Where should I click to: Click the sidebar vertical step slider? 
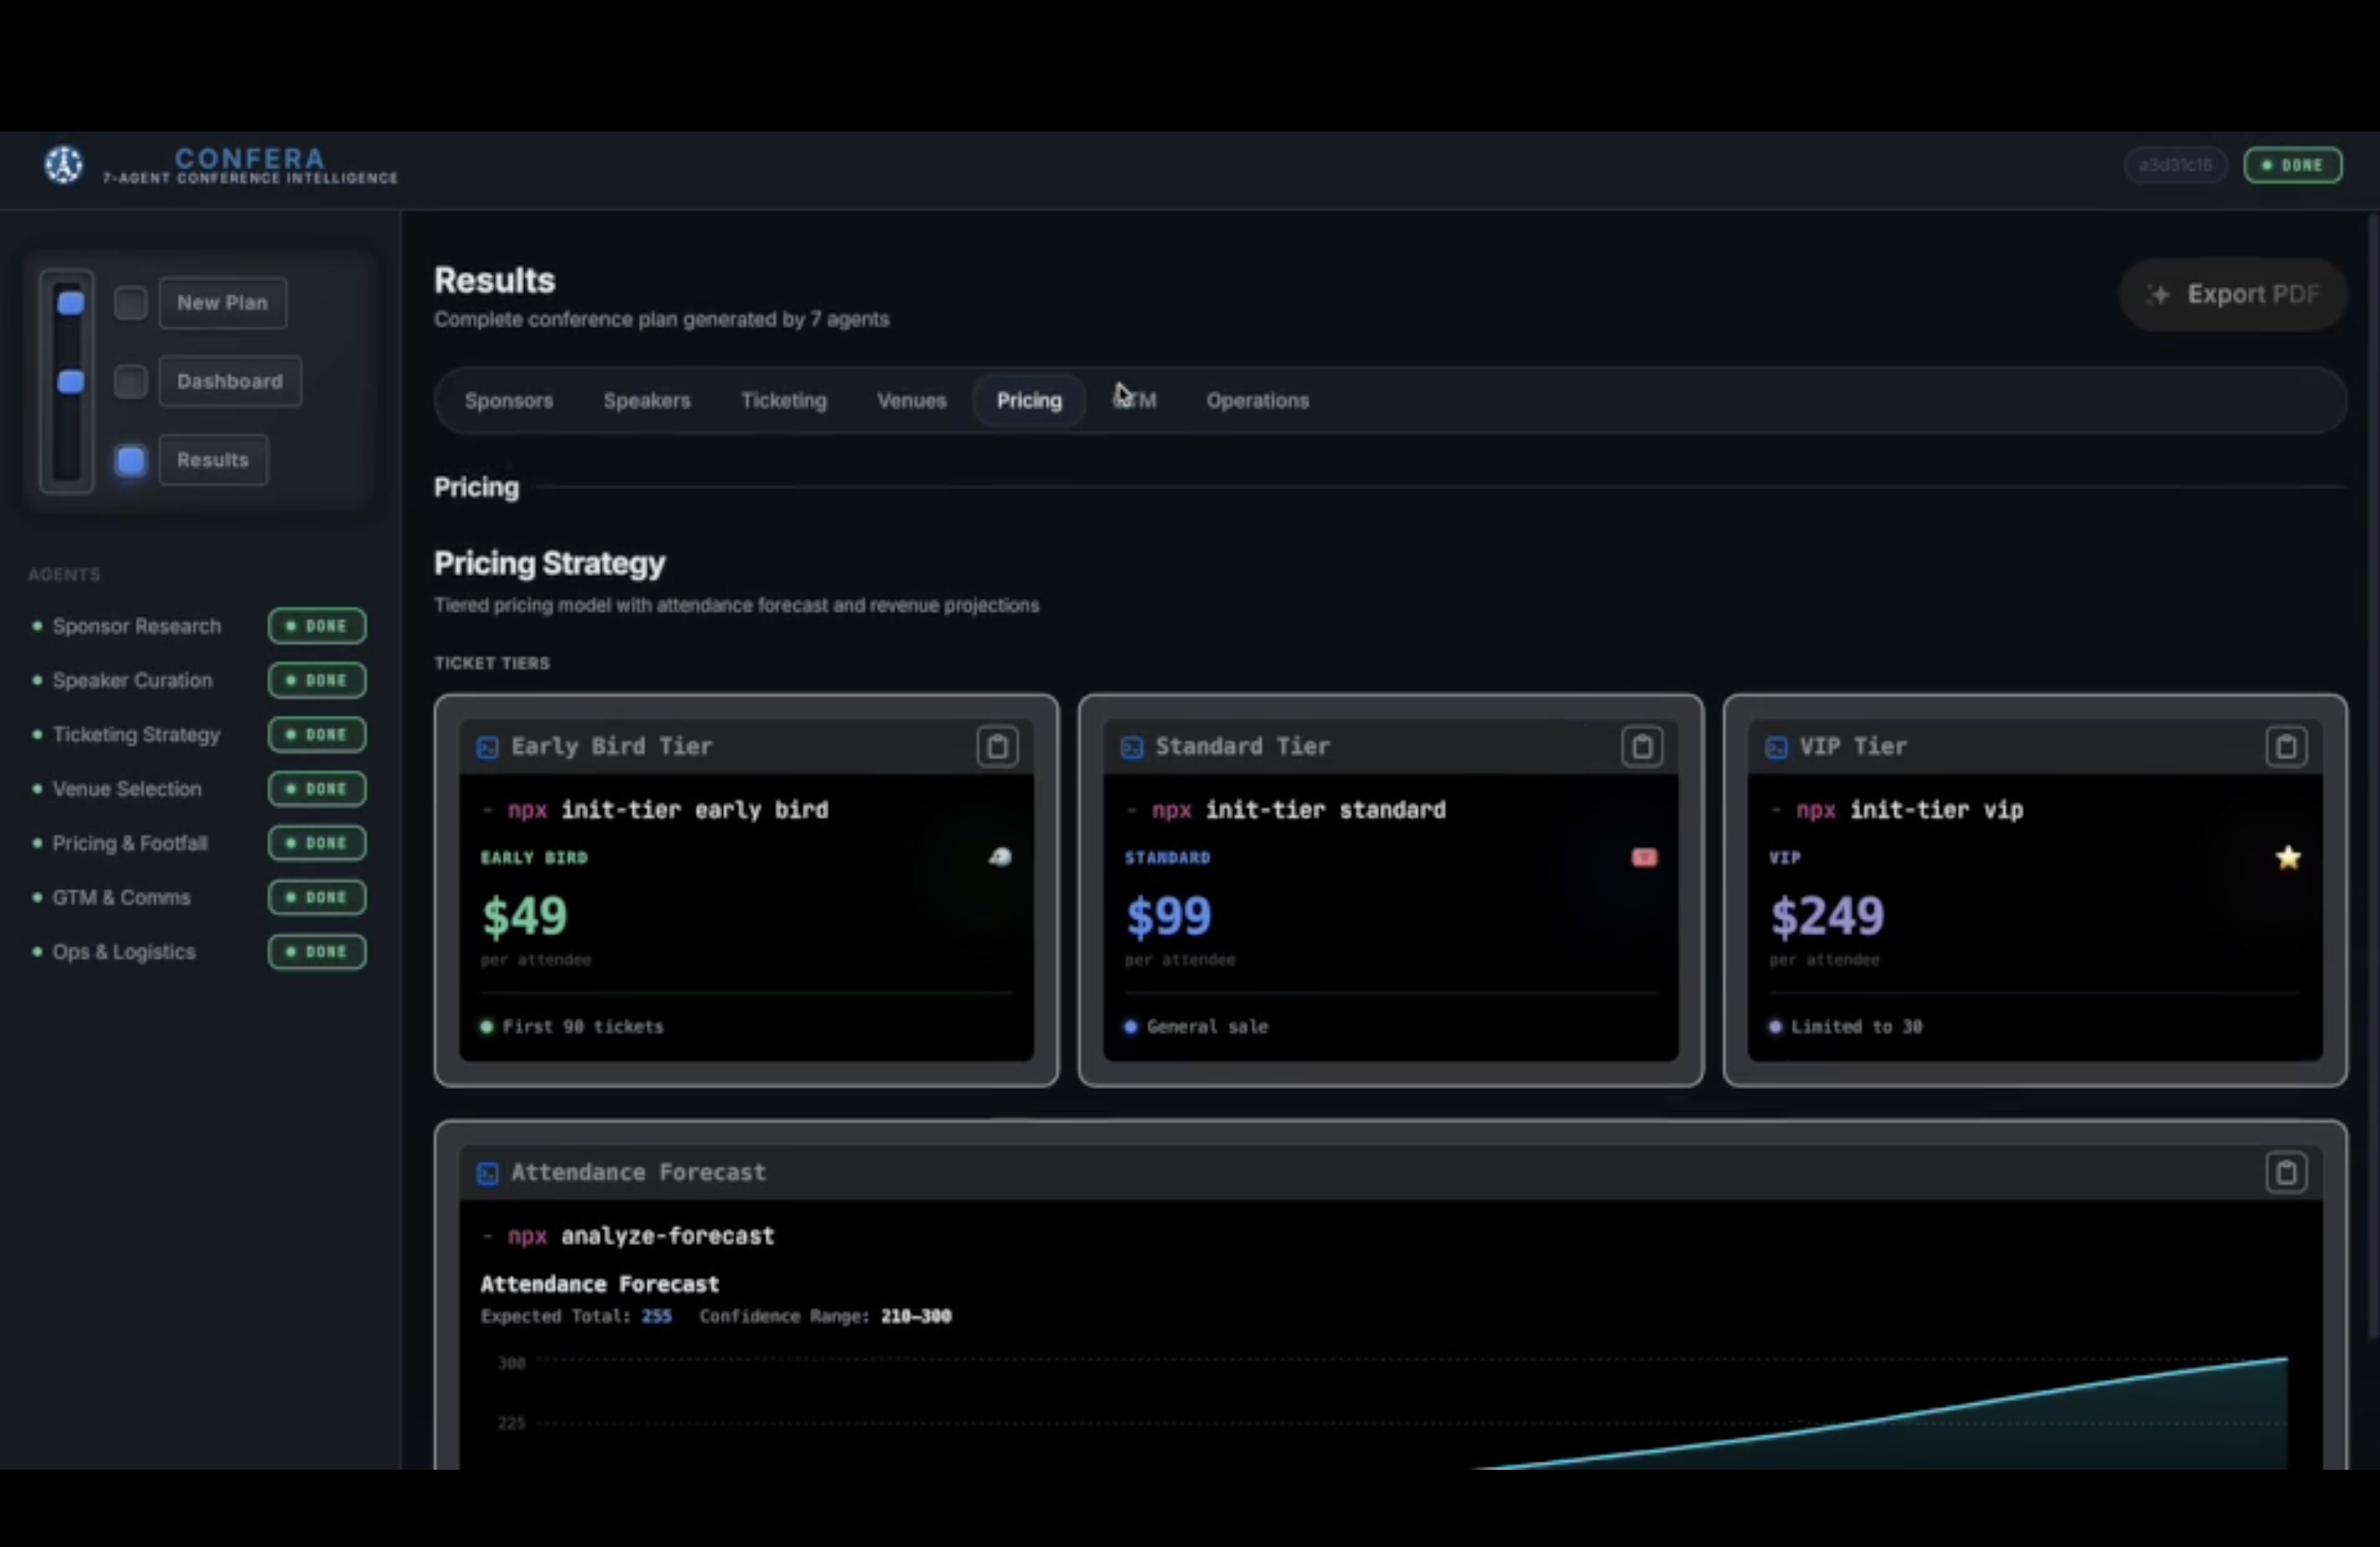[x=67, y=380]
